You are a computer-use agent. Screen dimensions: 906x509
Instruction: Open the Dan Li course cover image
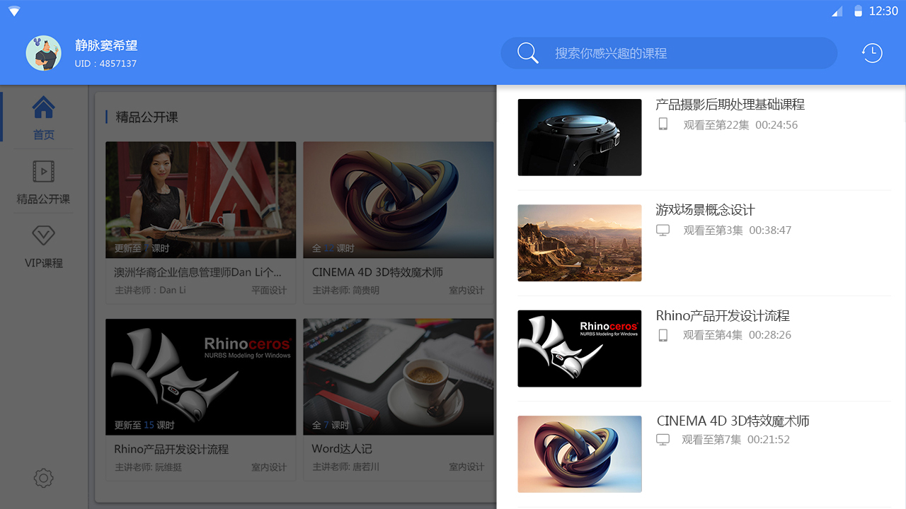coord(201,200)
